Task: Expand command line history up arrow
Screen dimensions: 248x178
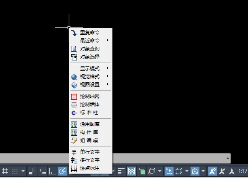Action: pos(228,158)
